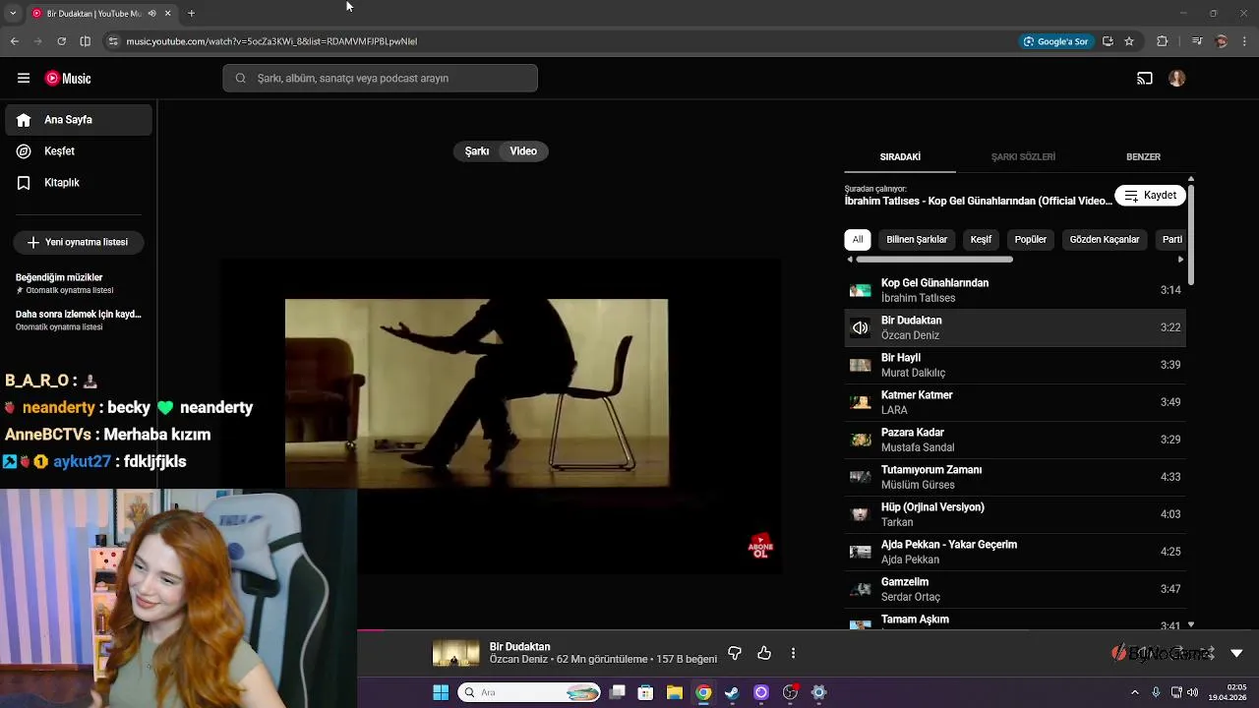Viewport: 1259px width, 708px height.
Task: Open File Explorer from the taskbar
Action: [x=675, y=692]
